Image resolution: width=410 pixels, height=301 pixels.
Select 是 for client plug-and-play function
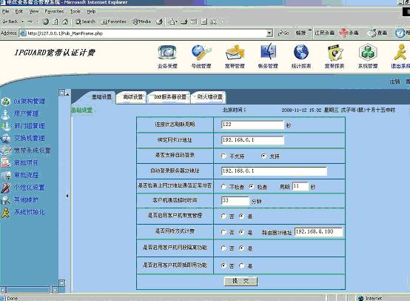(241, 265)
